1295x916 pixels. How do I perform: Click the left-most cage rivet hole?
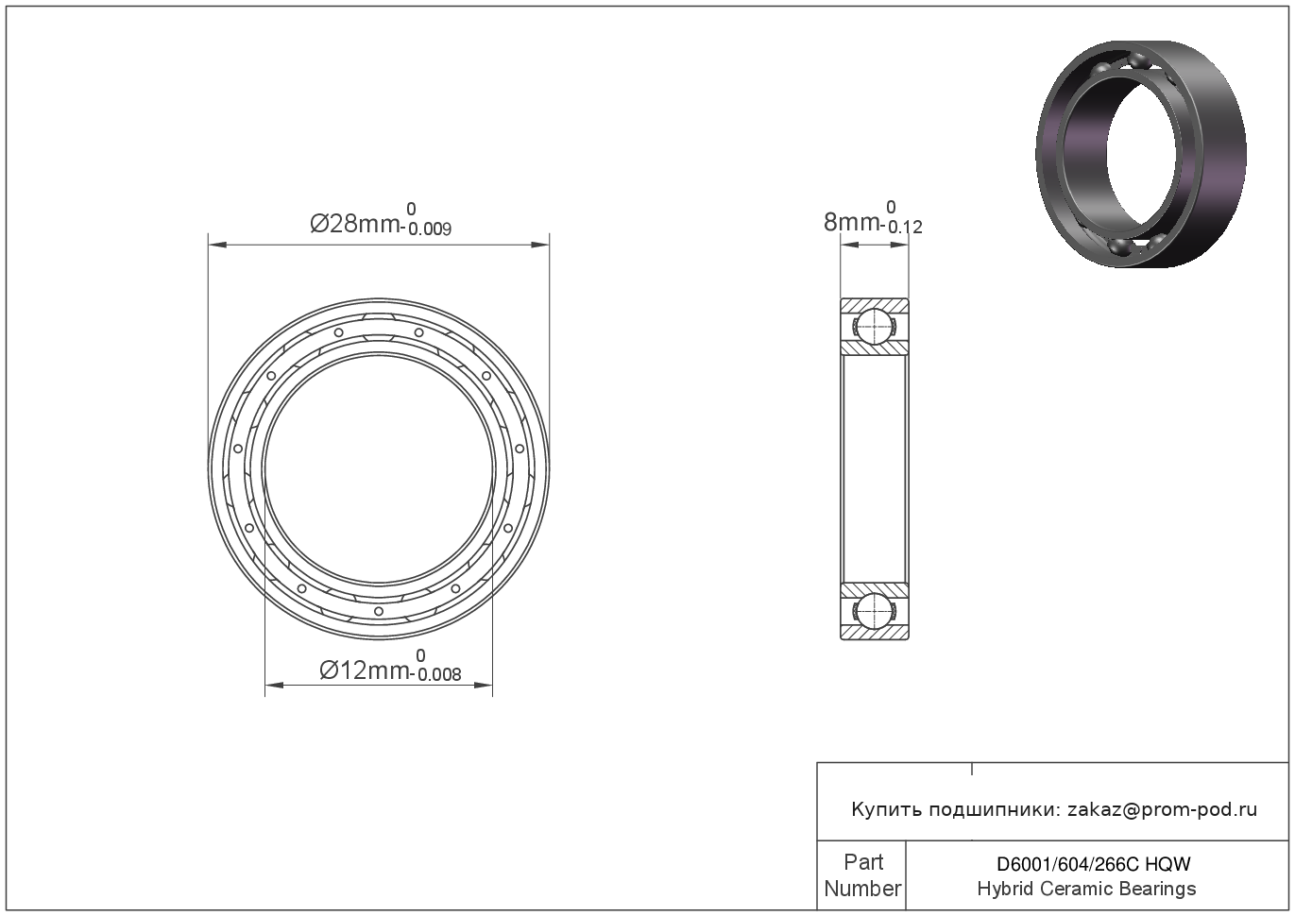(x=238, y=449)
